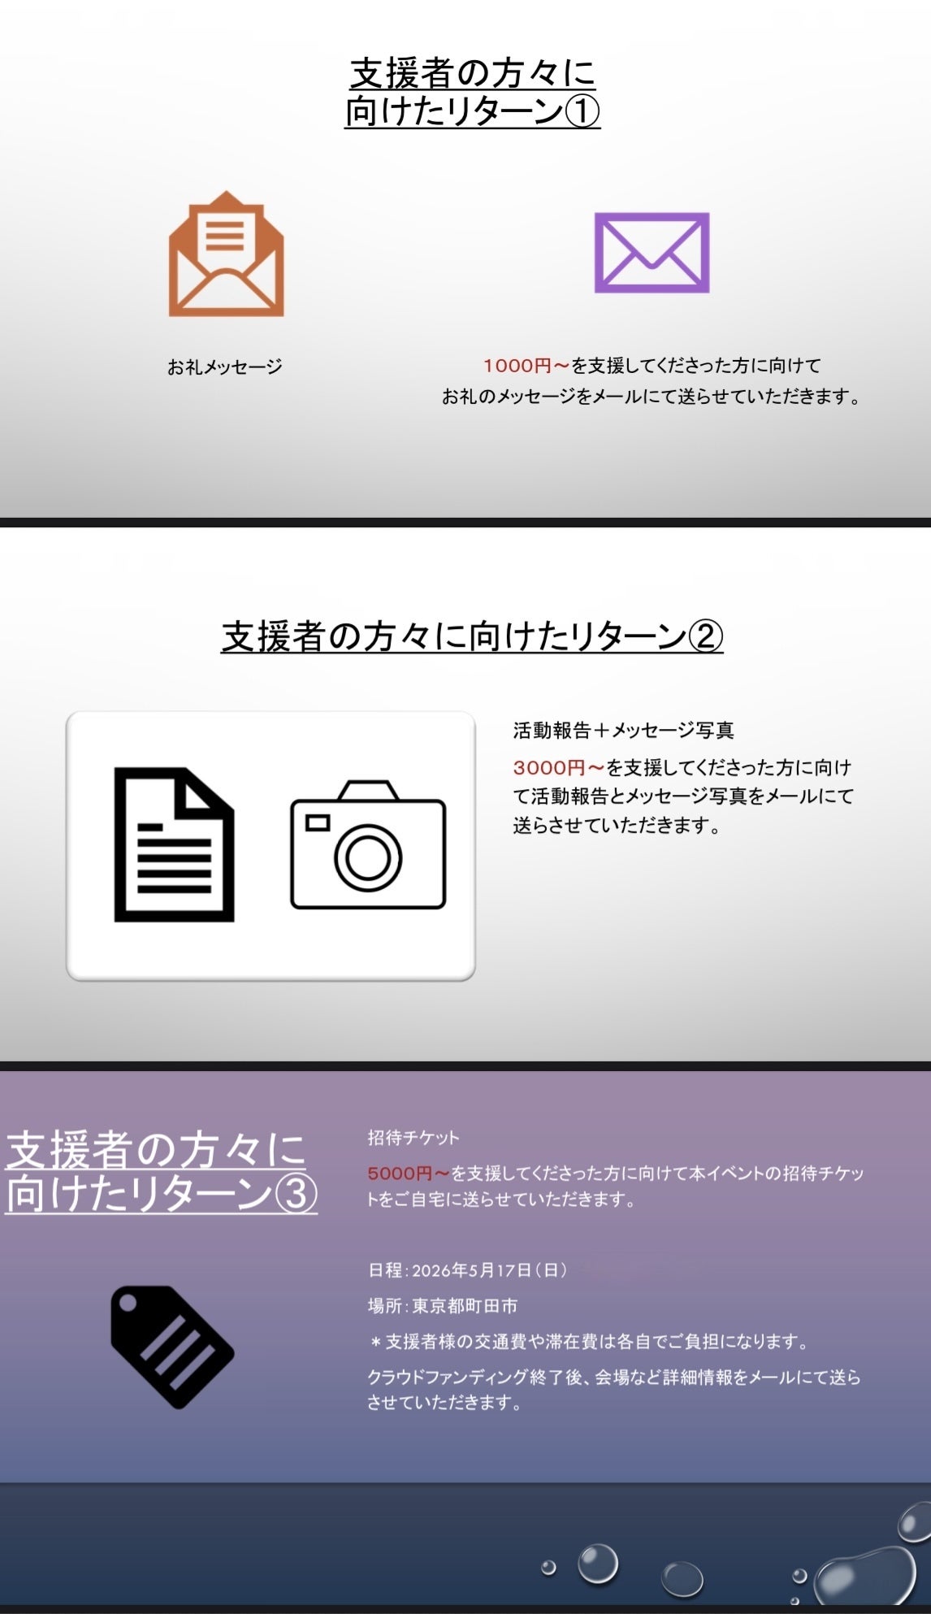Select the white リターン③ underlined heading
The height and width of the screenshot is (1614, 931).
tap(161, 1171)
